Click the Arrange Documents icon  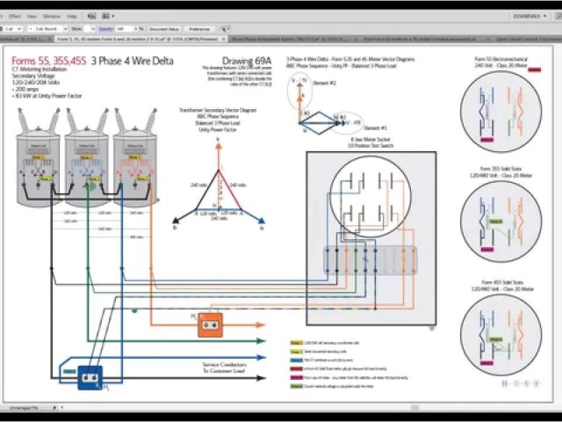pyautogui.click(x=106, y=17)
